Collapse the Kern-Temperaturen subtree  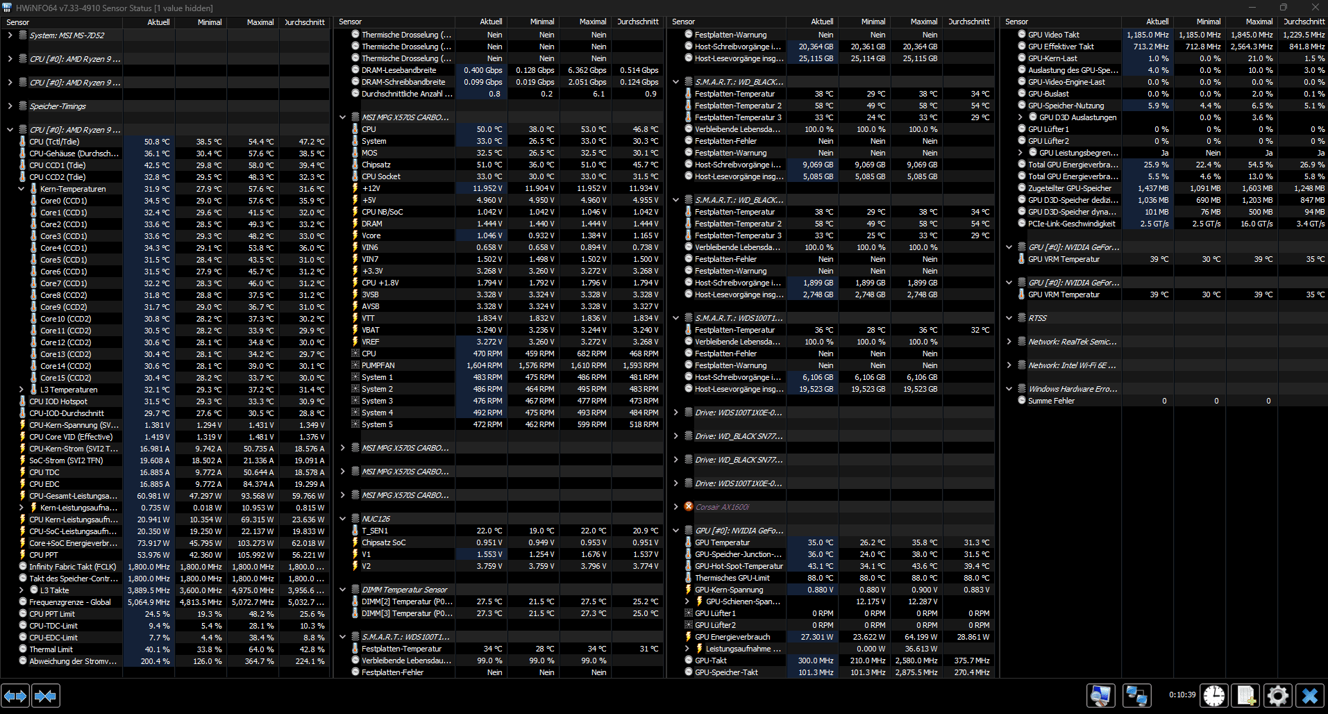[21, 189]
